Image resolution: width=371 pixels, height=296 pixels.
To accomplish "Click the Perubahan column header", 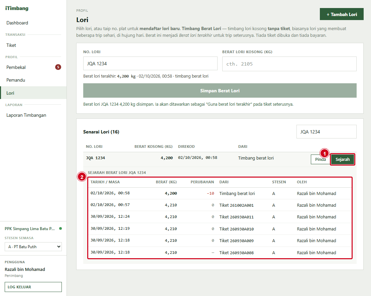I will click(202, 182).
